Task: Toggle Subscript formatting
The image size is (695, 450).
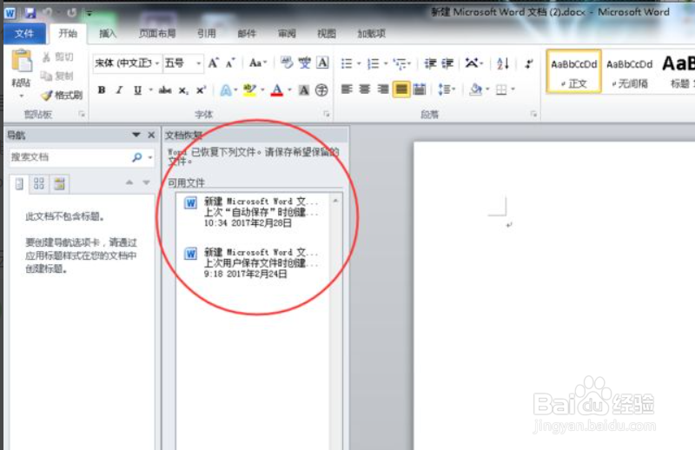Action: 183,90
